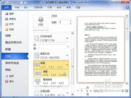Increase copies with 份数 up arrow
Screen dimensions: 131x98
[x=71, y=21]
